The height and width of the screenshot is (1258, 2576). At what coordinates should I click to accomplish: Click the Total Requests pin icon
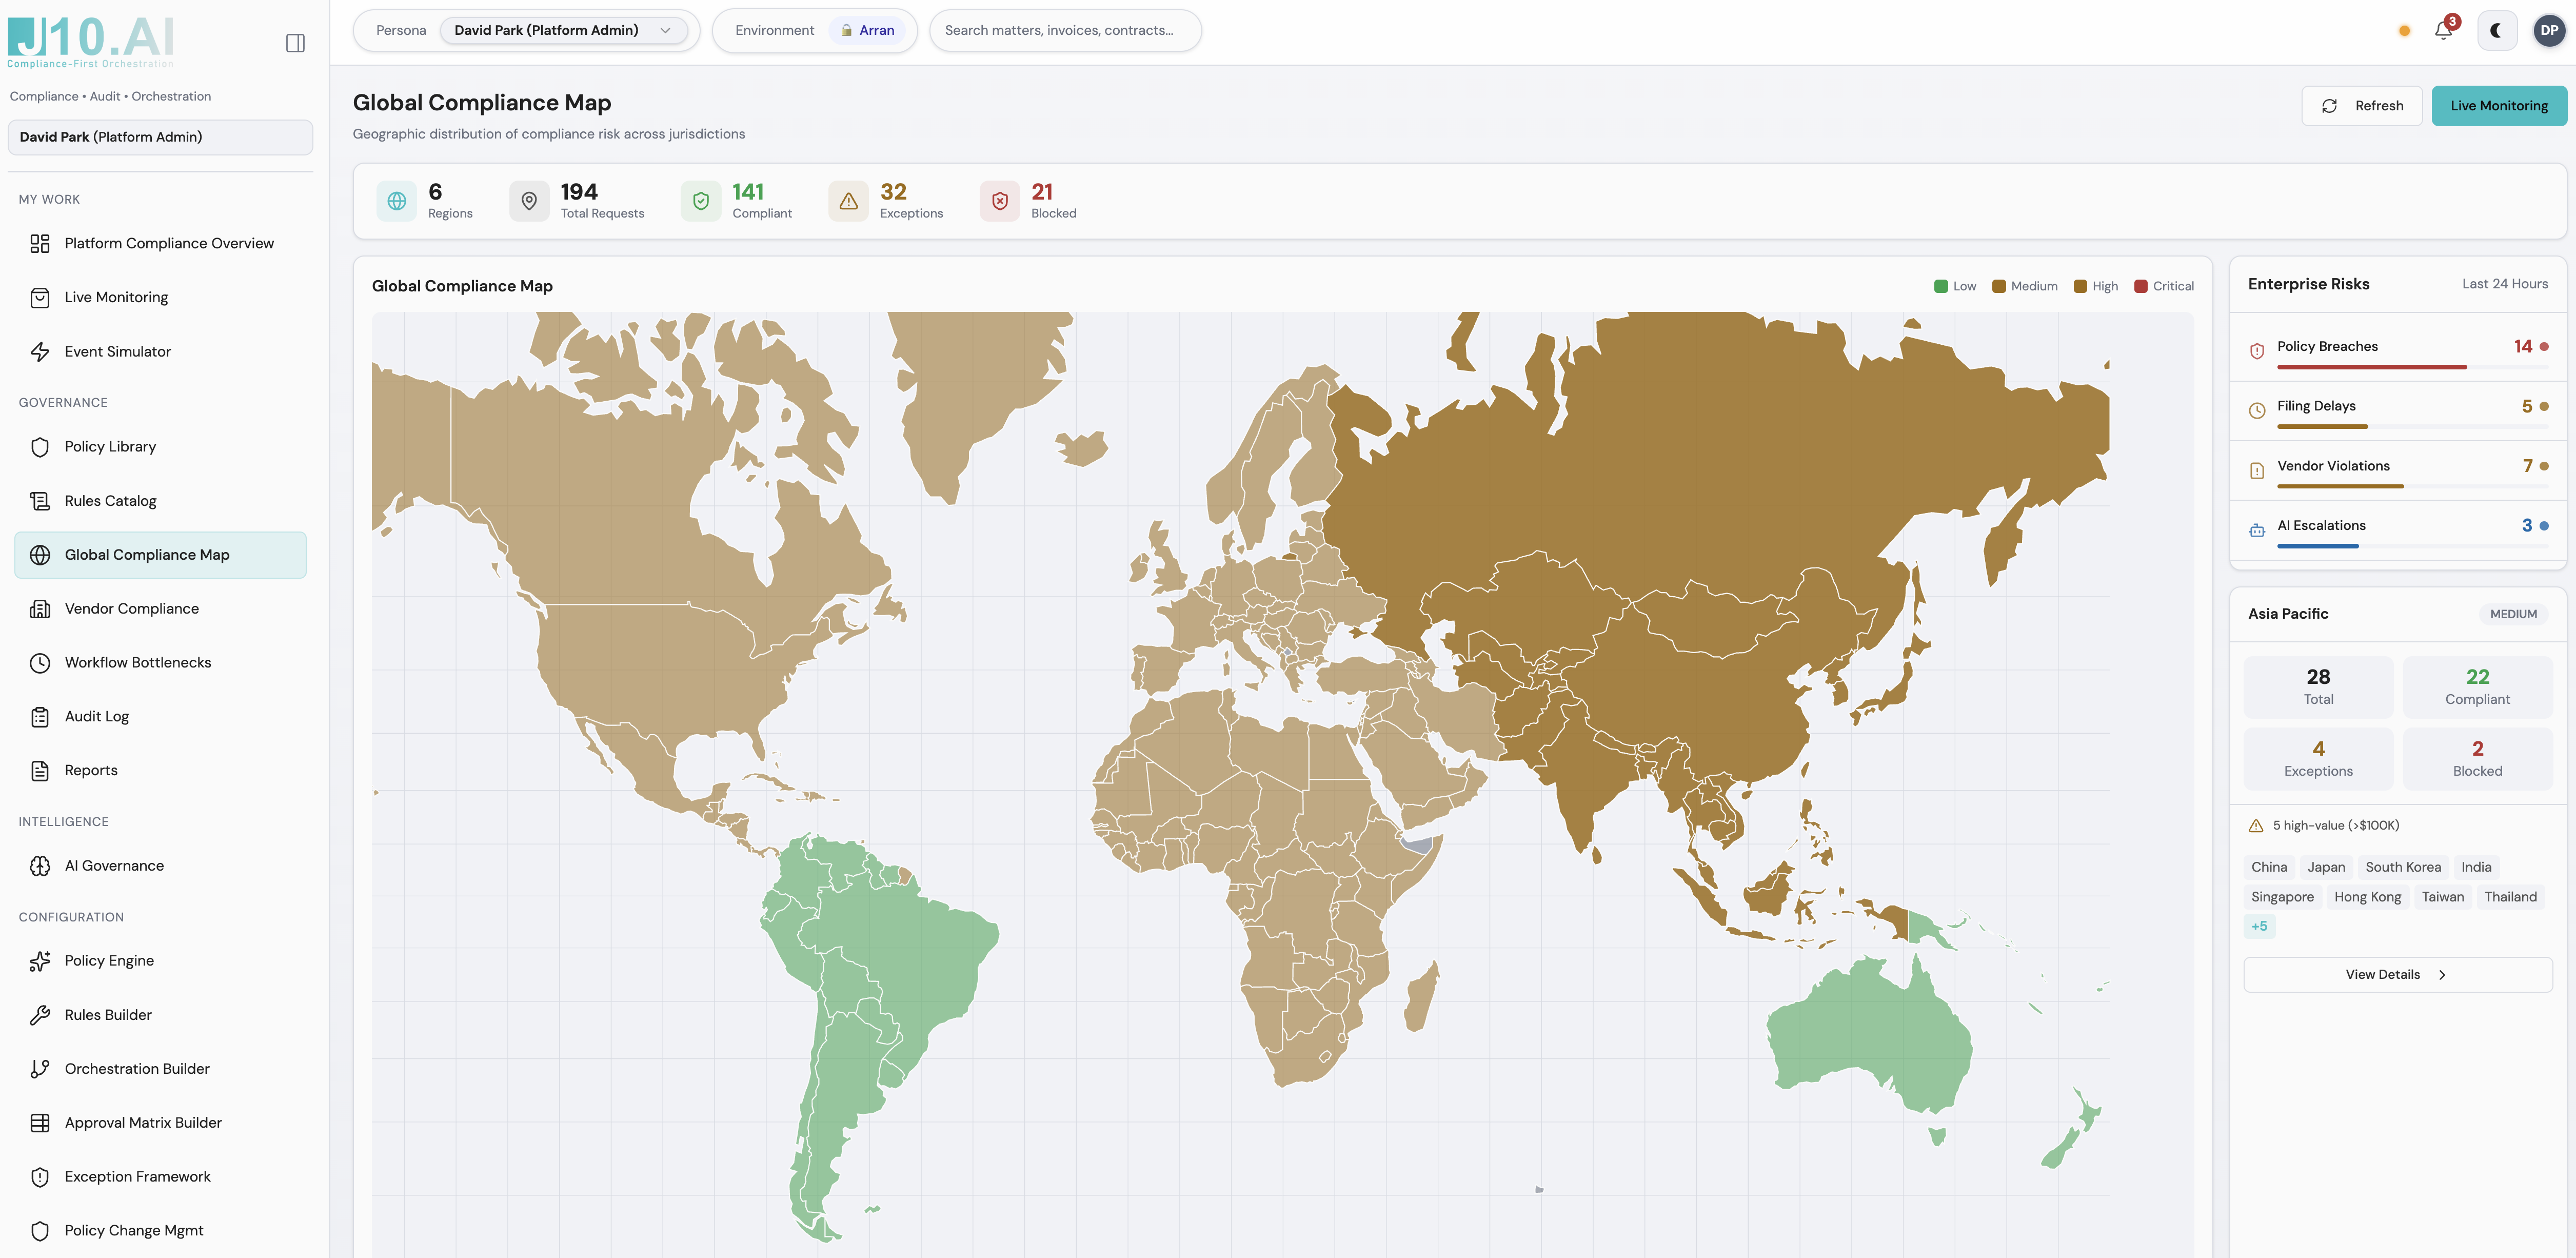coord(529,201)
